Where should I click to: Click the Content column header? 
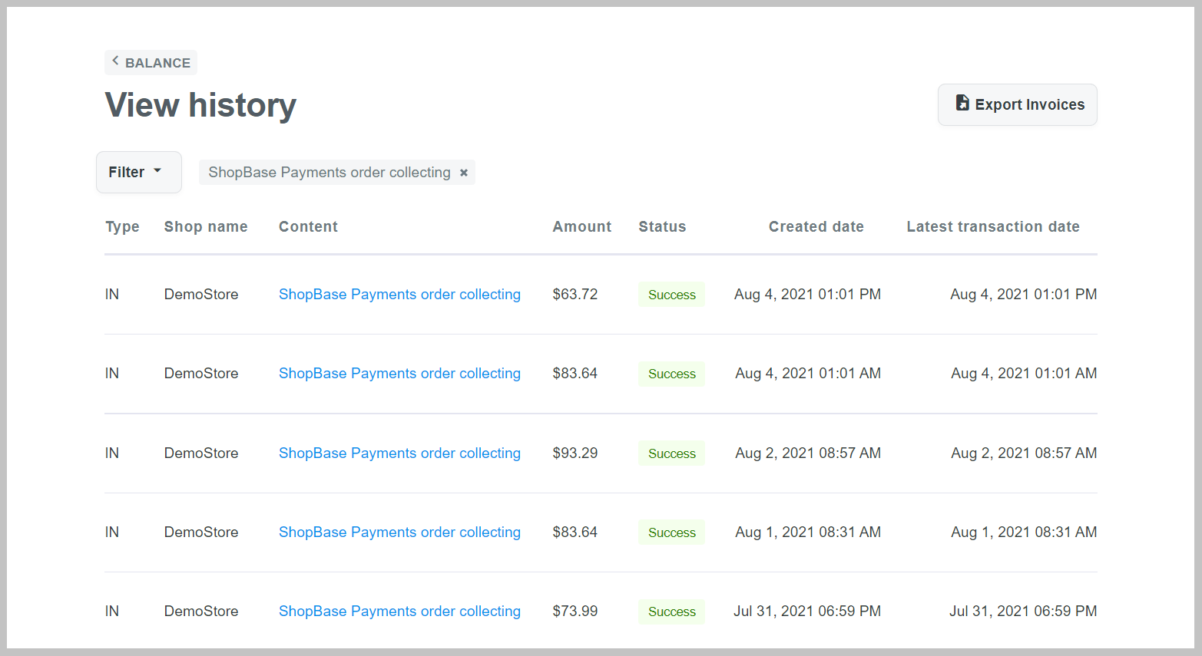[x=308, y=226]
